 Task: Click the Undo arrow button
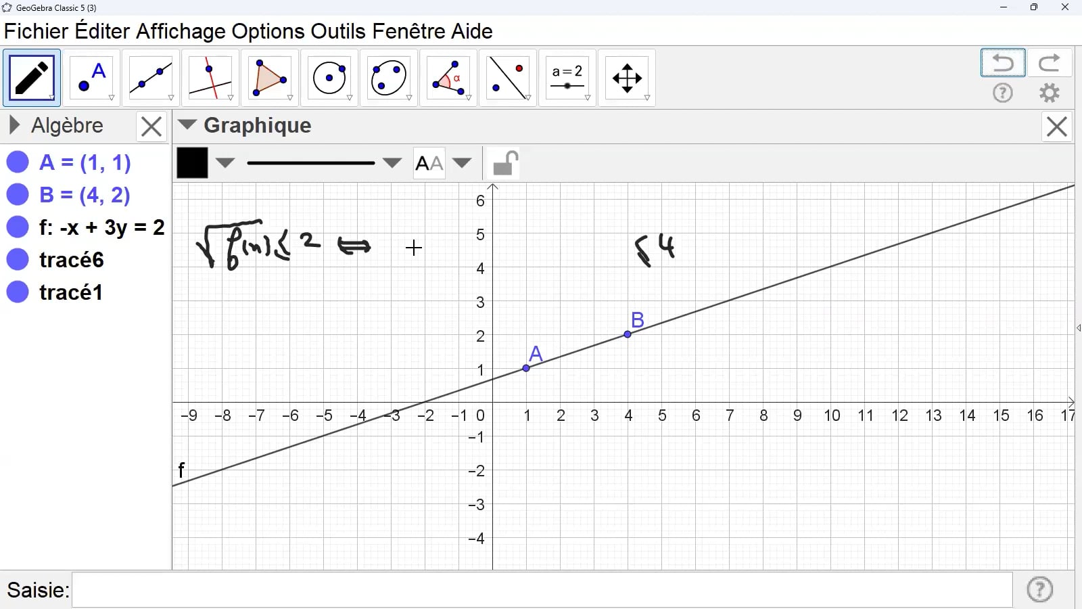(x=1003, y=63)
